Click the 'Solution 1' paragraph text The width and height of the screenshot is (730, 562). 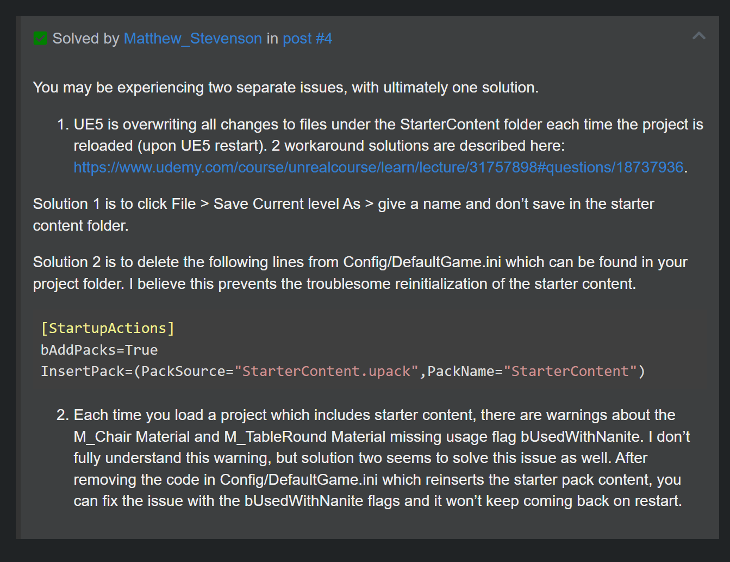click(x=343, y=204)
